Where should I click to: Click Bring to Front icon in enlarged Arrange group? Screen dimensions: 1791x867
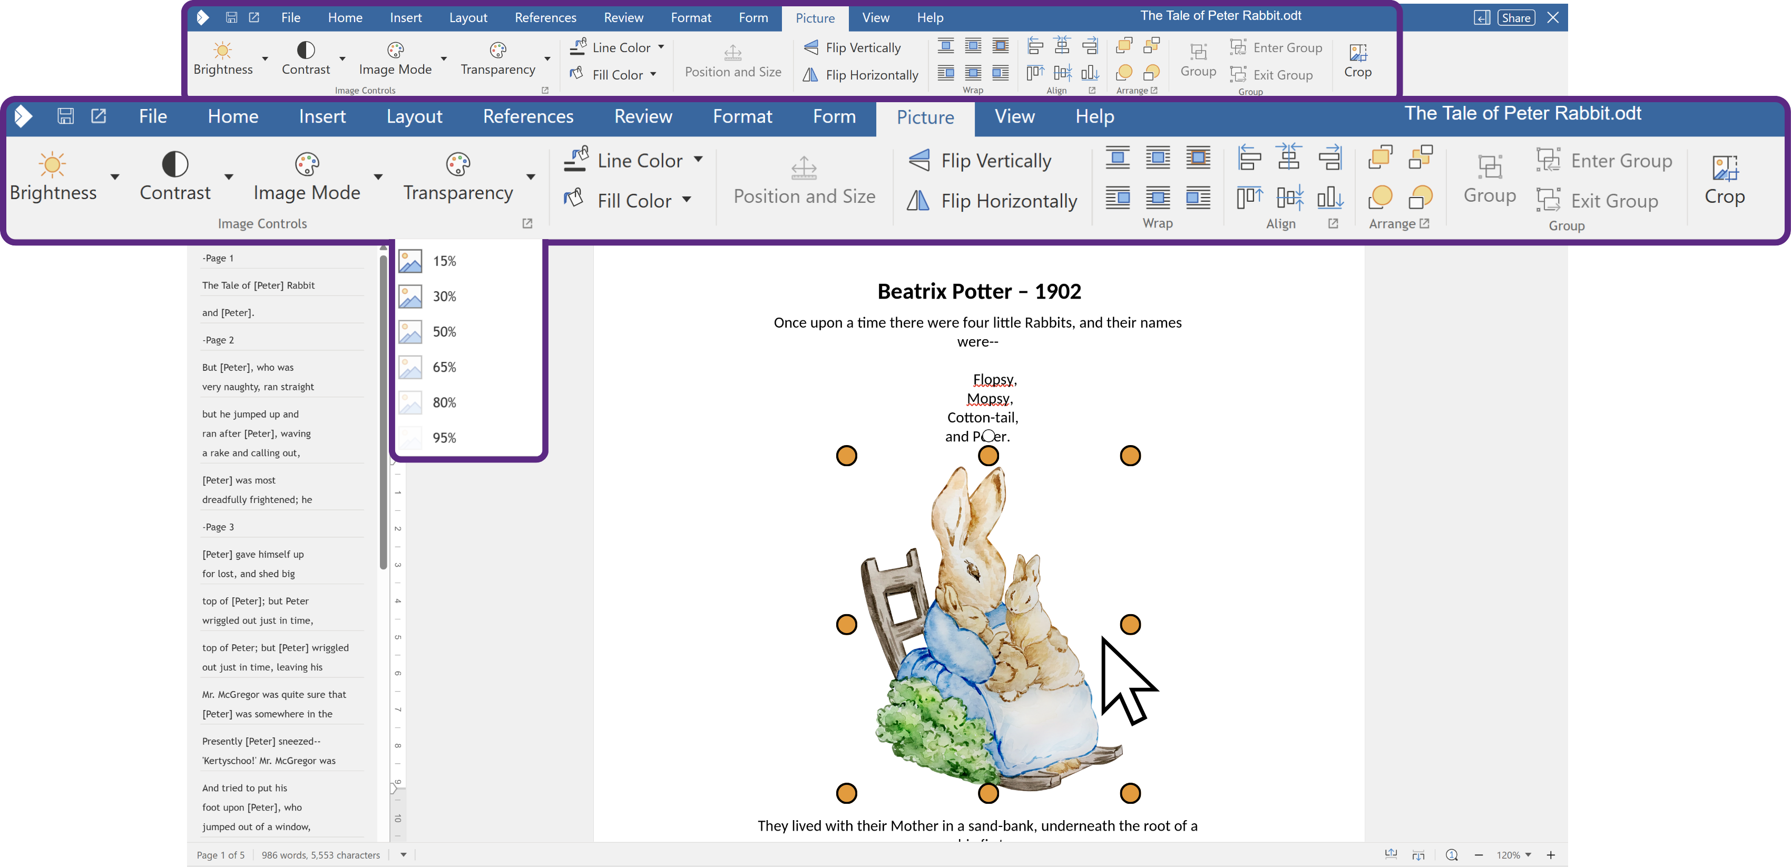click(x=1380, y=158)
